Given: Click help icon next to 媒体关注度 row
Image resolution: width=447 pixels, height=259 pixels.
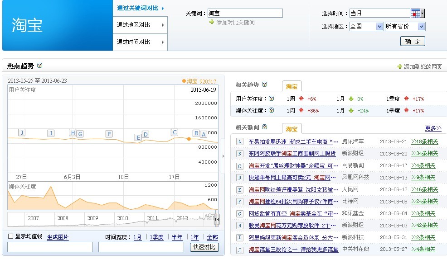Looking at the screenshot, I should click(x=271, y=110).
